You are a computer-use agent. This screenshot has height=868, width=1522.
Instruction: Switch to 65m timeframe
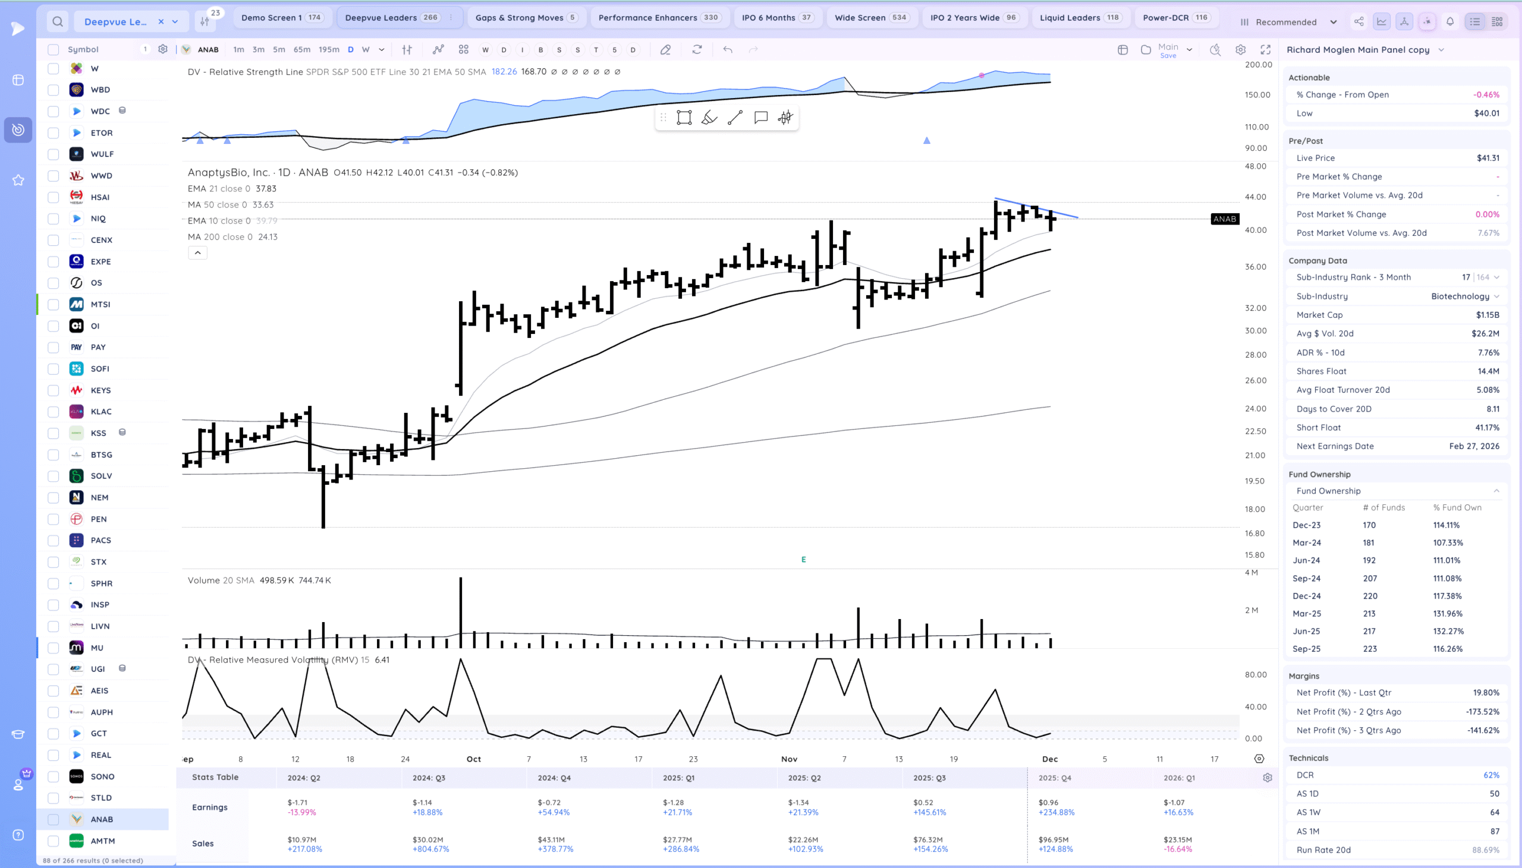(302, 49)
